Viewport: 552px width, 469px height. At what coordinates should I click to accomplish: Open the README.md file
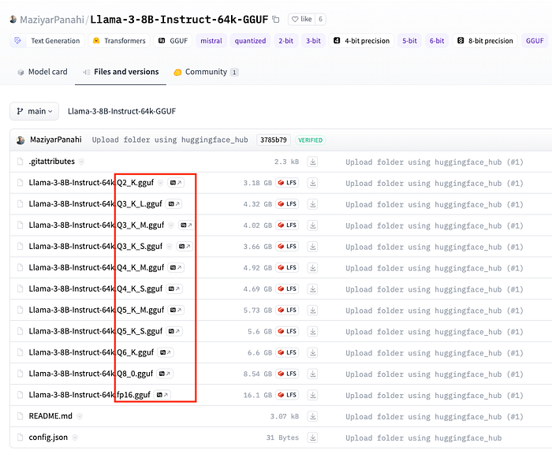50,416
